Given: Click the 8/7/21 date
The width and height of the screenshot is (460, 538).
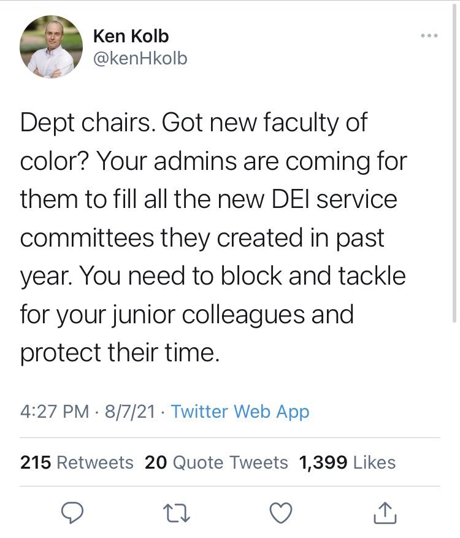Looking at the screenshot, I should tap(129, 411).
